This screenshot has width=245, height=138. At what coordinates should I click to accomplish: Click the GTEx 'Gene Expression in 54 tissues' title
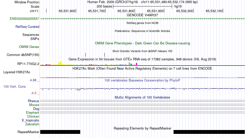pyautogui.click(x=142, y=59)
